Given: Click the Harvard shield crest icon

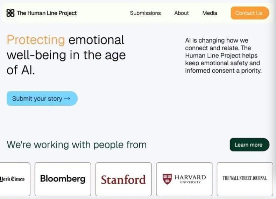Looking at the screenshot, I should click(167, 179).
